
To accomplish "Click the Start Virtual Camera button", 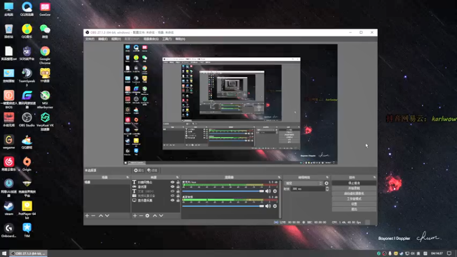I will (x=354, y=194).
